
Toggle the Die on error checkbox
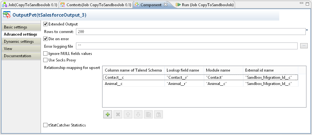point(46,39)
